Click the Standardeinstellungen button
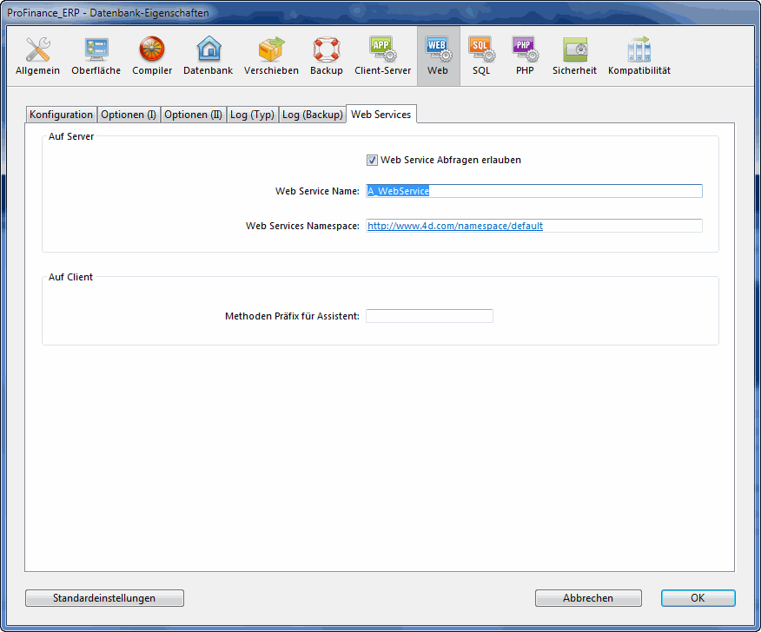 pyautogui.click(x=104, y=598)
